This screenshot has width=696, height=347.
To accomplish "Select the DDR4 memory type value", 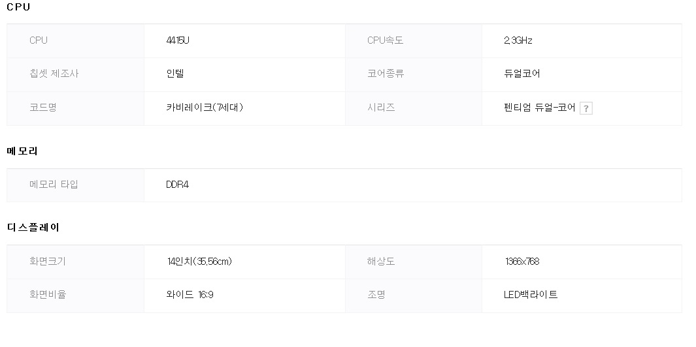I will pyautogui.click(x=178, y=185).
